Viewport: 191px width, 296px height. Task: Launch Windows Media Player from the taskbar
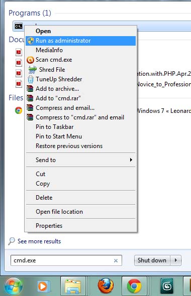(43, 286)
